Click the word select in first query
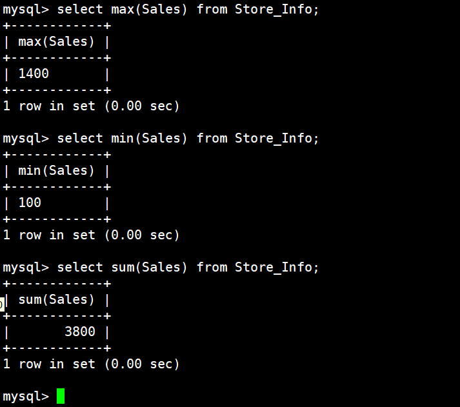460x407 pixels. point(80,10)
